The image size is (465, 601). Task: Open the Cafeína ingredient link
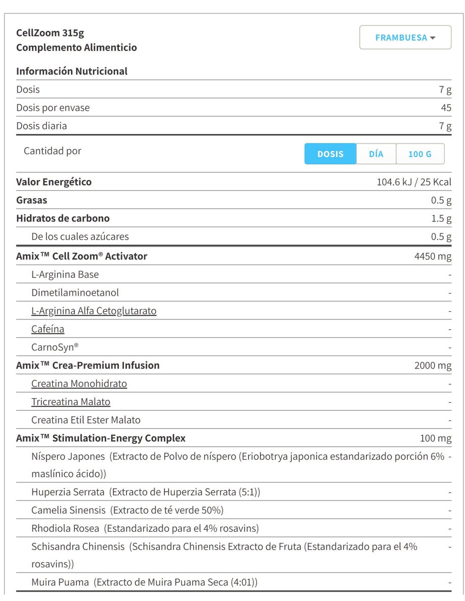pos(48,329)
